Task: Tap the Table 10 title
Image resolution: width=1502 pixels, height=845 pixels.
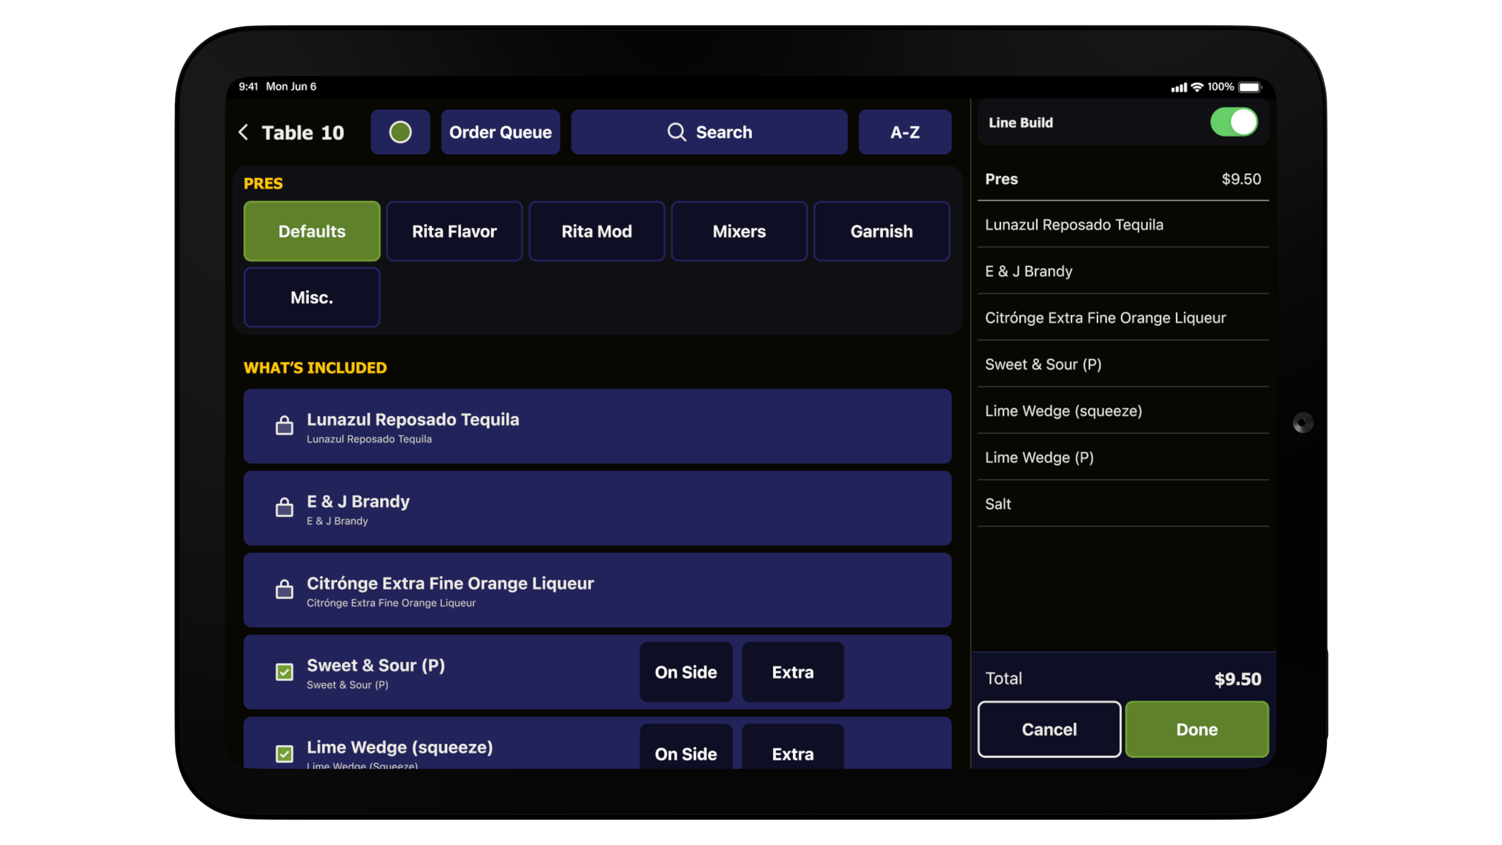Action: coord(303,132)
